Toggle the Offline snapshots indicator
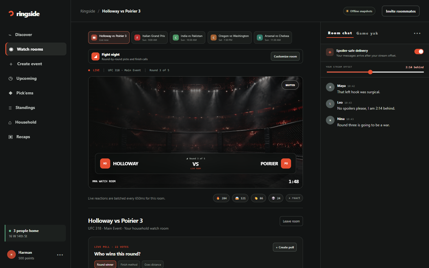The width and height of the screenshot is (429, 268). pyautogui.click(x=359, y=11)
